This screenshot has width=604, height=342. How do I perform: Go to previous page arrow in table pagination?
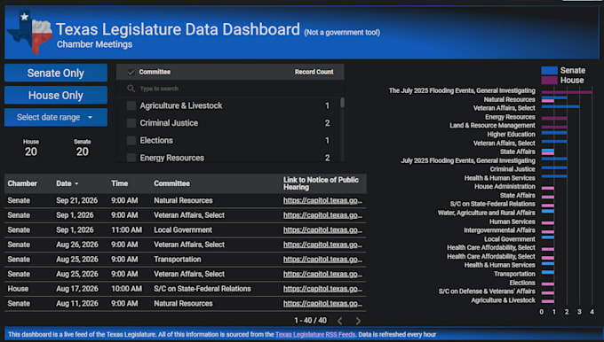point(339,321)
